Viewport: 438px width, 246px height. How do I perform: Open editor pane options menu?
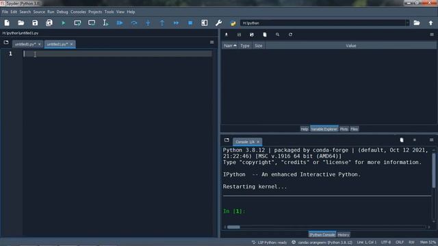(211, 42)
